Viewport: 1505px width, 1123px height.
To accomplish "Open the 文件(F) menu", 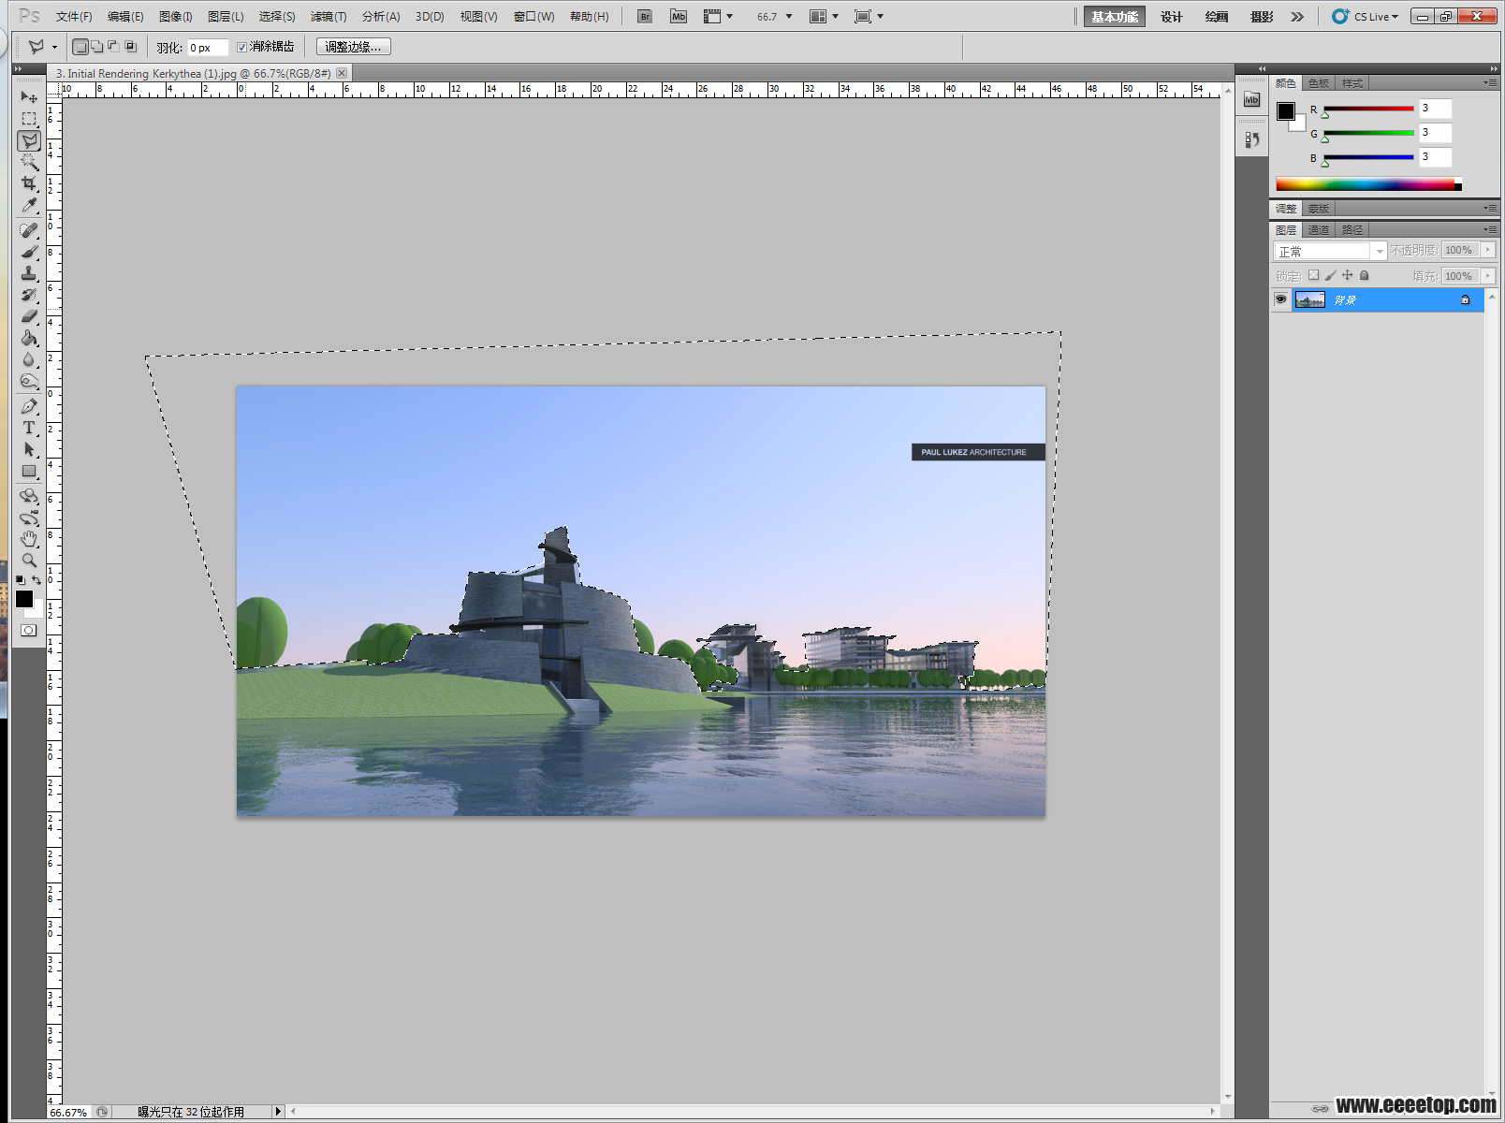I will point(74,17).
